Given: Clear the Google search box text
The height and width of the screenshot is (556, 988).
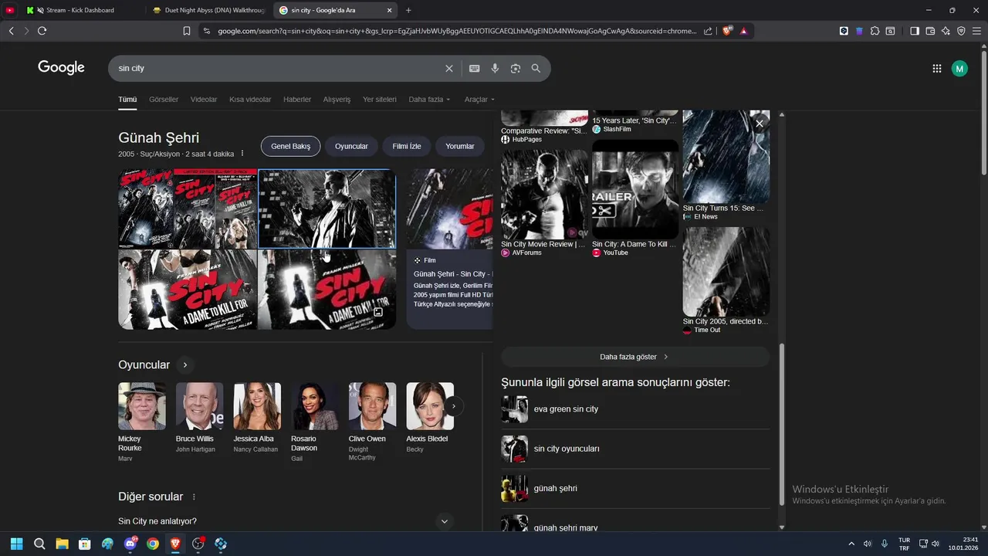Looking at the screenshot, I should (449, 68).
